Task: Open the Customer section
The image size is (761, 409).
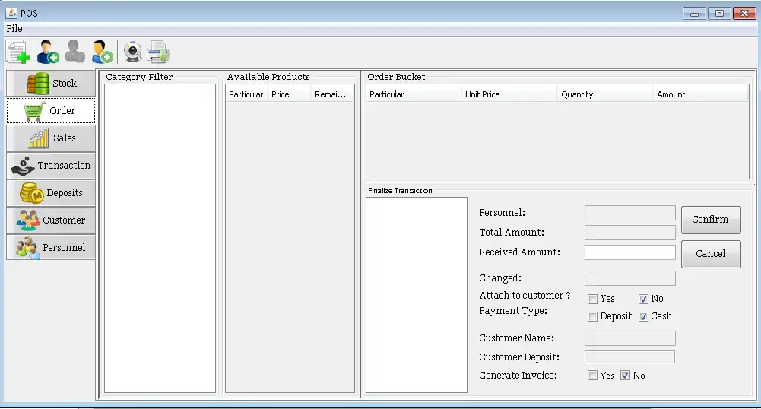Action: coord(51,220)
